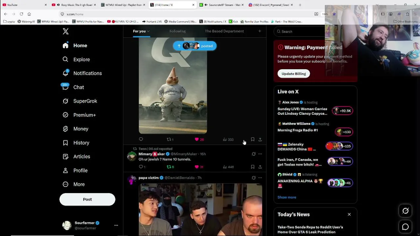View analytics showing 333 views
The image size is (420, 236).
[228, 139]
